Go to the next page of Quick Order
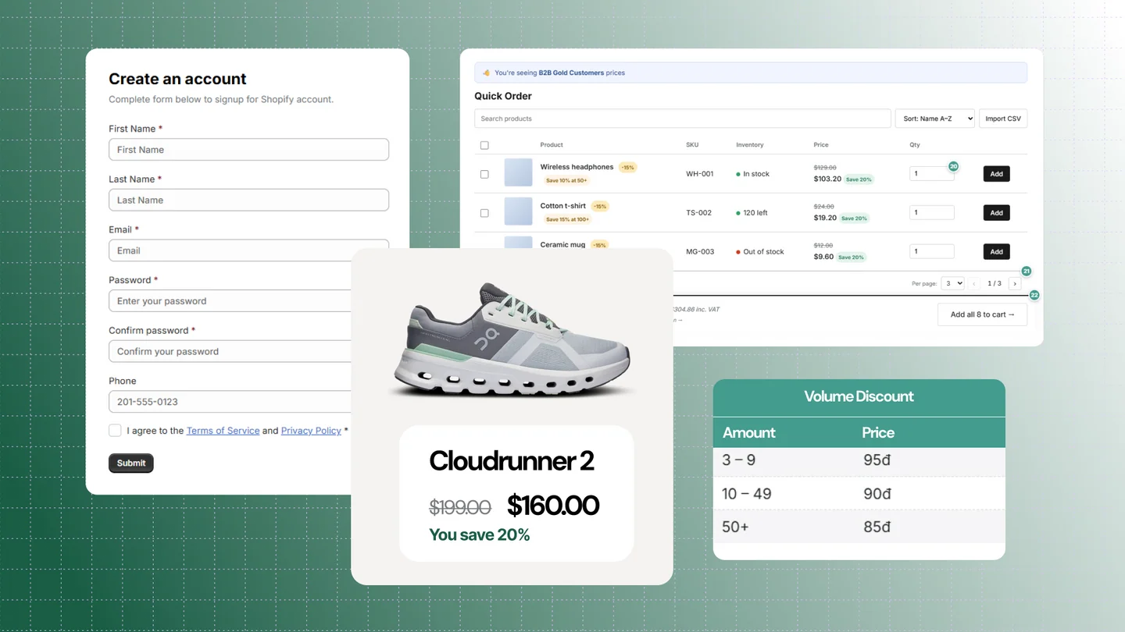Image resolution: width=1125 pixels, height=632 pixels. [x=1015, y=284]
